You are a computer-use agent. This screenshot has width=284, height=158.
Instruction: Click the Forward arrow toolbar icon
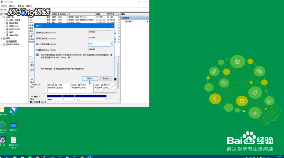(x=5, y=10)
